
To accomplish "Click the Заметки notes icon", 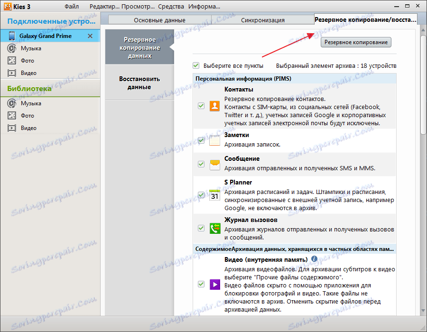I will click(x=214, y=140).
